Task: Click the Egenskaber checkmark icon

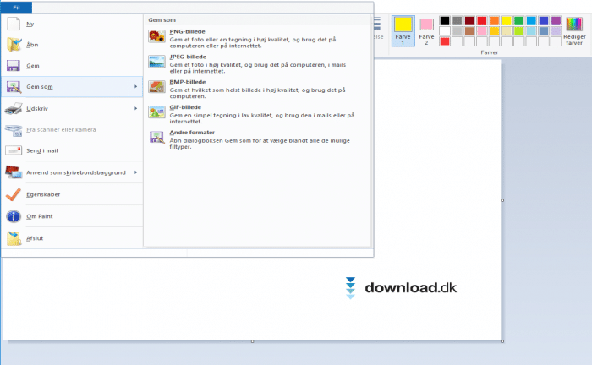Action: click(x=14, y=194)
